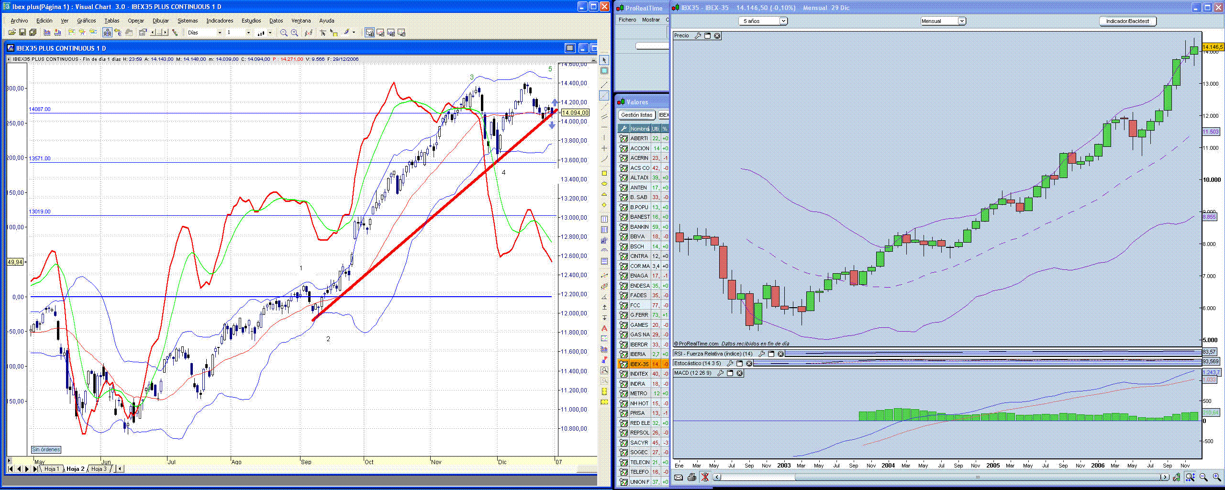
Task: Click the zoom in magnifier in Visual Chart toolbar
Action: [x=294, y=33]
